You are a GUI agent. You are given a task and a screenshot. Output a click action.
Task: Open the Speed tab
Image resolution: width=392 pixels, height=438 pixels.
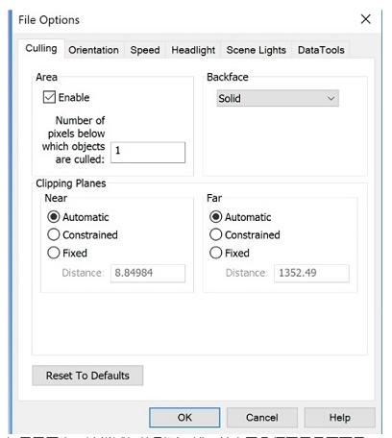[x=145, y=50]
